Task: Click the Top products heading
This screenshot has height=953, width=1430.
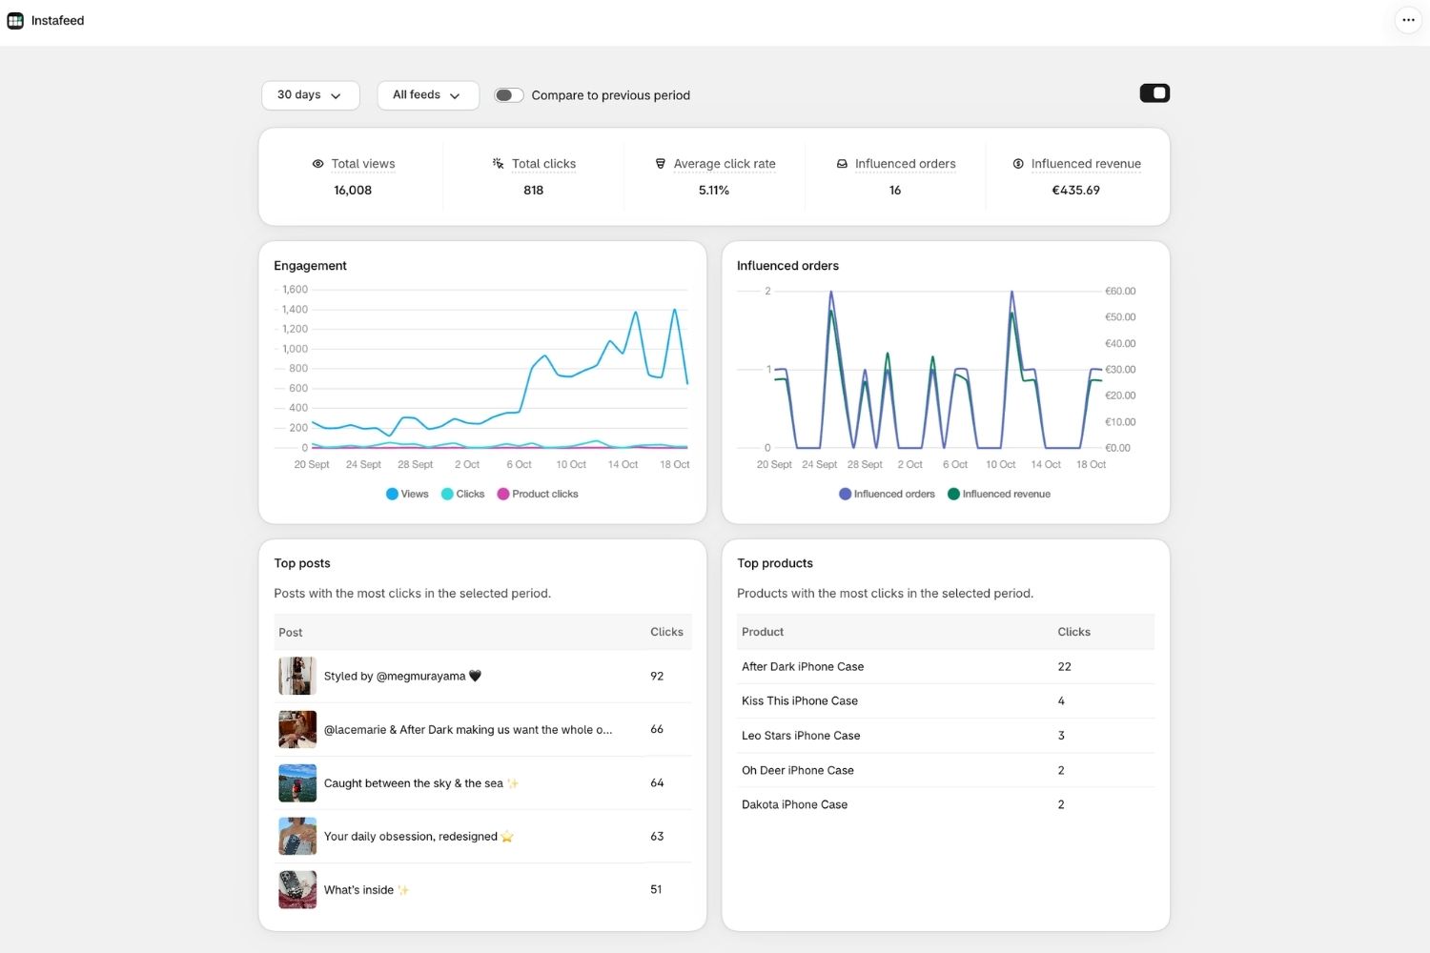Action: point(775,563)
